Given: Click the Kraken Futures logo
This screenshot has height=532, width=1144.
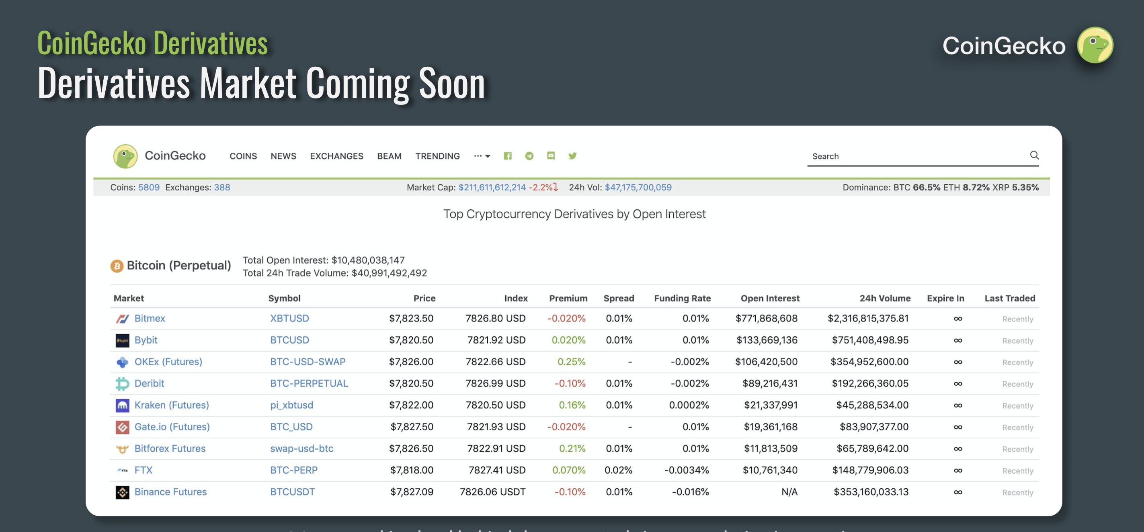Looking at the screenshot, I should 123,405.
